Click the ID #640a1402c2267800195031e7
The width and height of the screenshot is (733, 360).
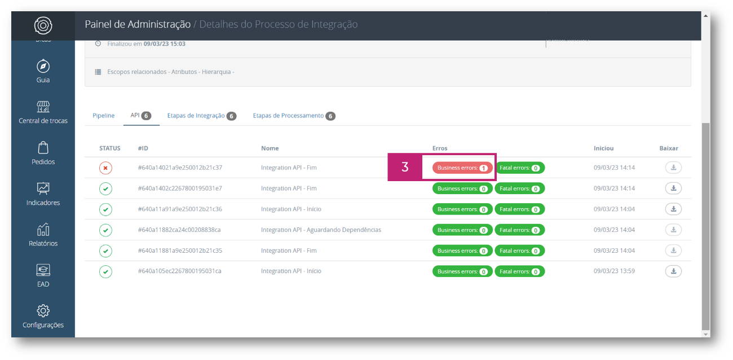[x=180, y=188]
